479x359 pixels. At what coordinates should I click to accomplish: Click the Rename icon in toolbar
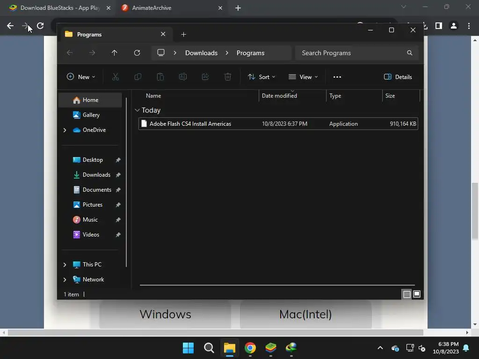pos(183,77)
